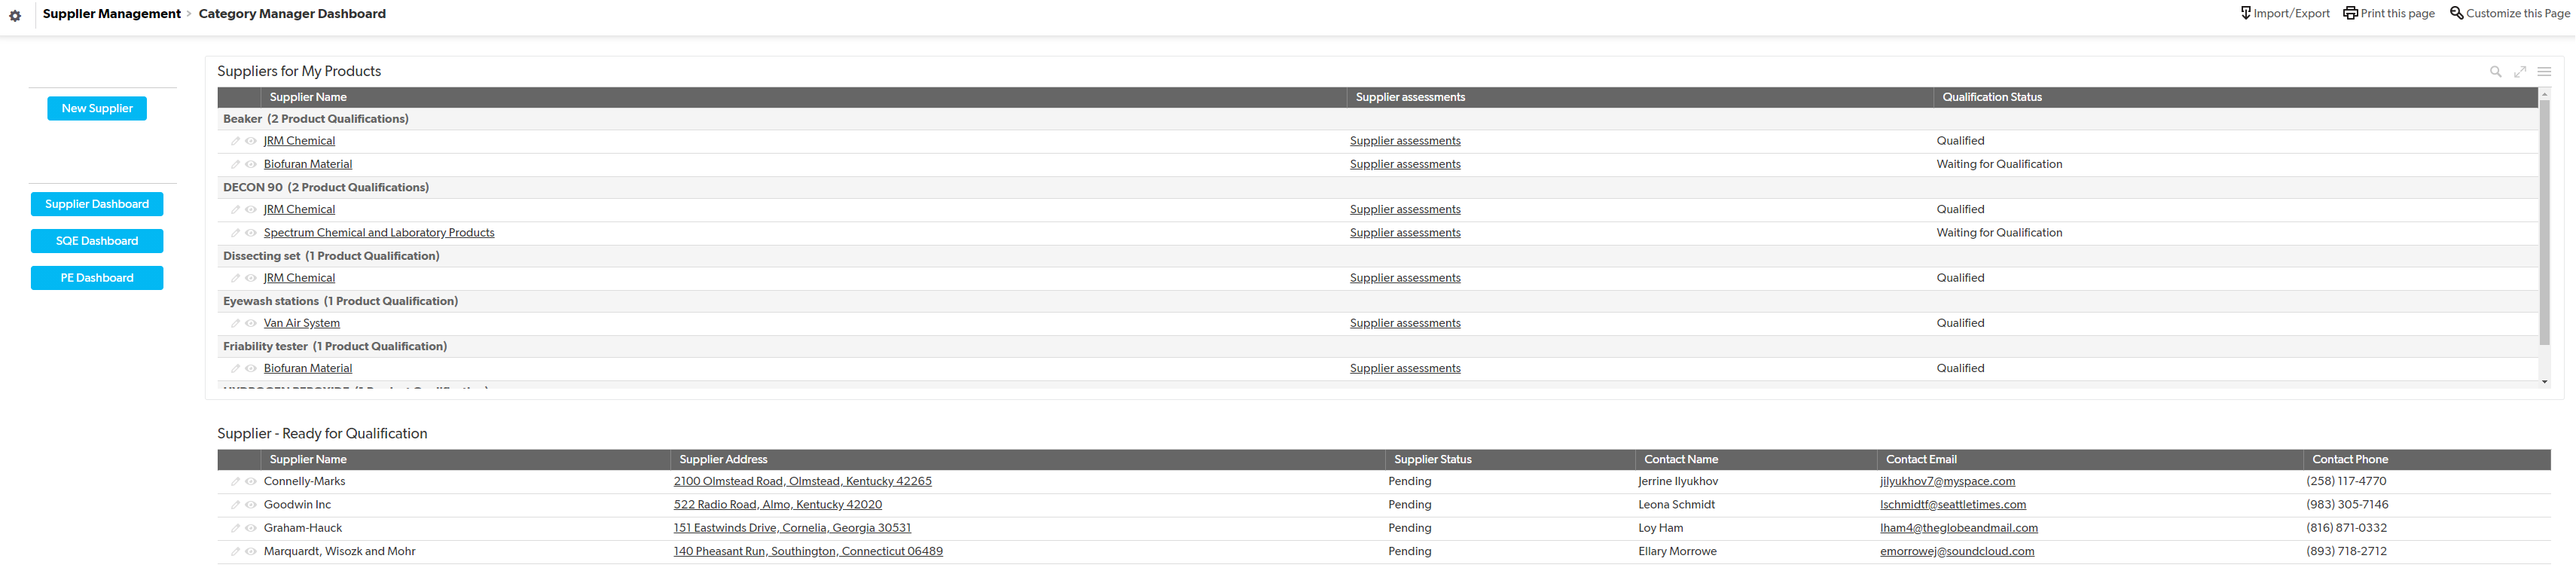
Task: Open the SQE Dashboard
Action: click(x=97, y=241)
